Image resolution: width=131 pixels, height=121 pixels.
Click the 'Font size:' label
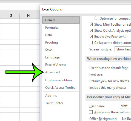click(x=96, y=74)
